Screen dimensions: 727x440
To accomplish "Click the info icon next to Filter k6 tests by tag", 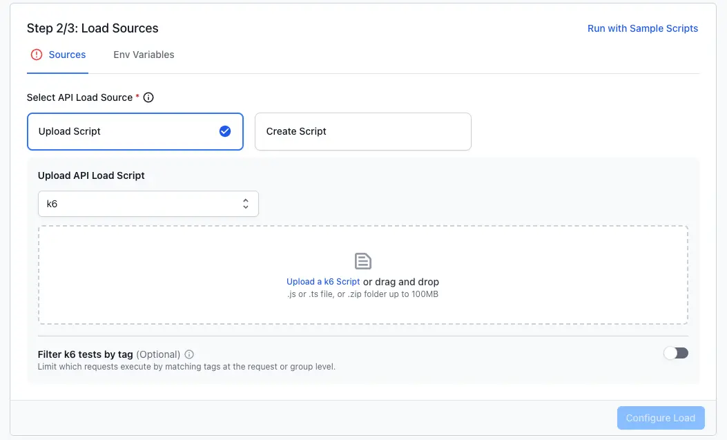I will [x=189, y=354].
